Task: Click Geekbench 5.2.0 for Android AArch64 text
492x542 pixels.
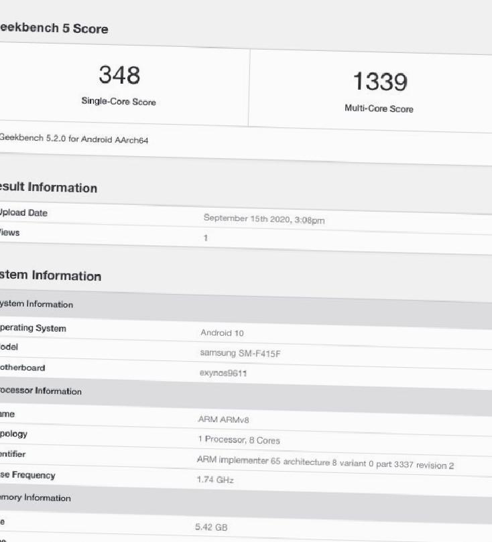Action: point(74,139)
